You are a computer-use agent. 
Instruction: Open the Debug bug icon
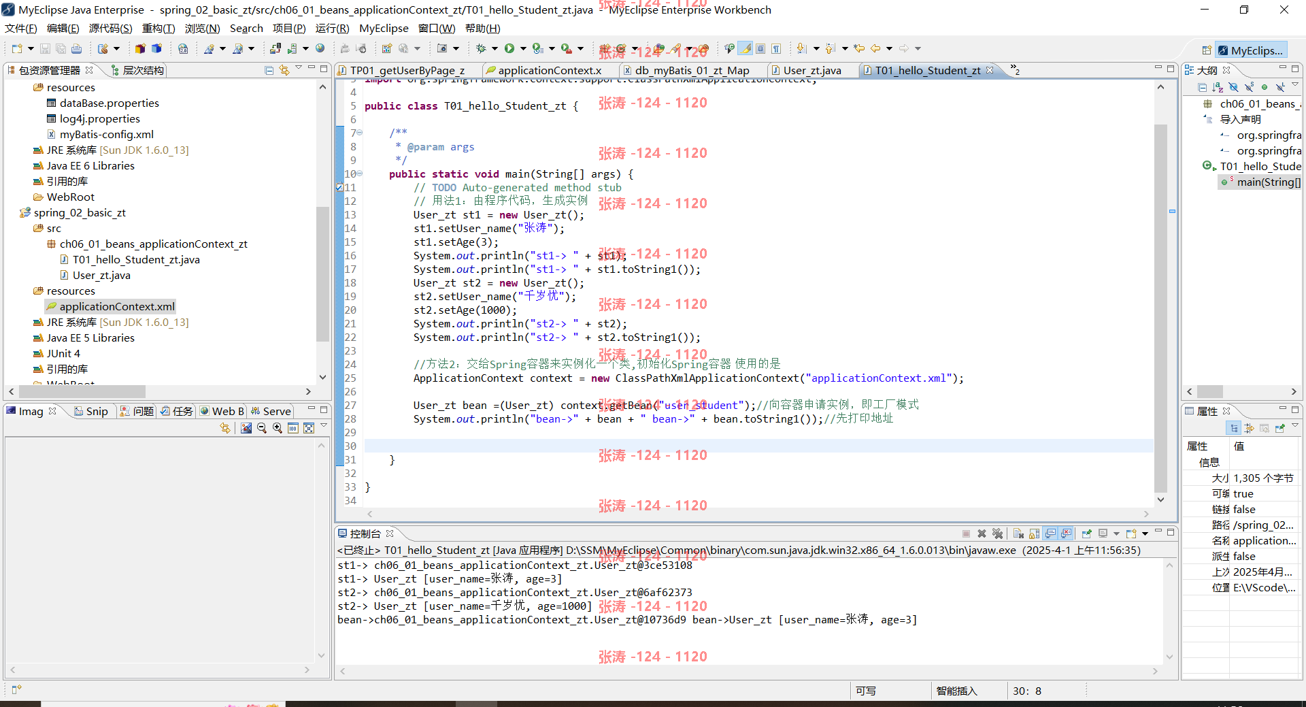tap(481, 48)
